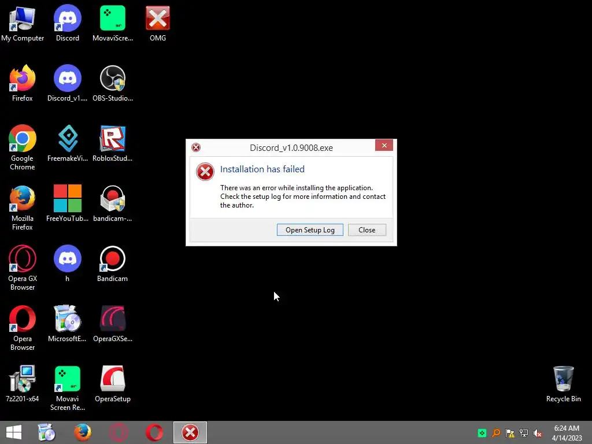
Task: Open the Windows Start button
Action: [x=14, y=432]
